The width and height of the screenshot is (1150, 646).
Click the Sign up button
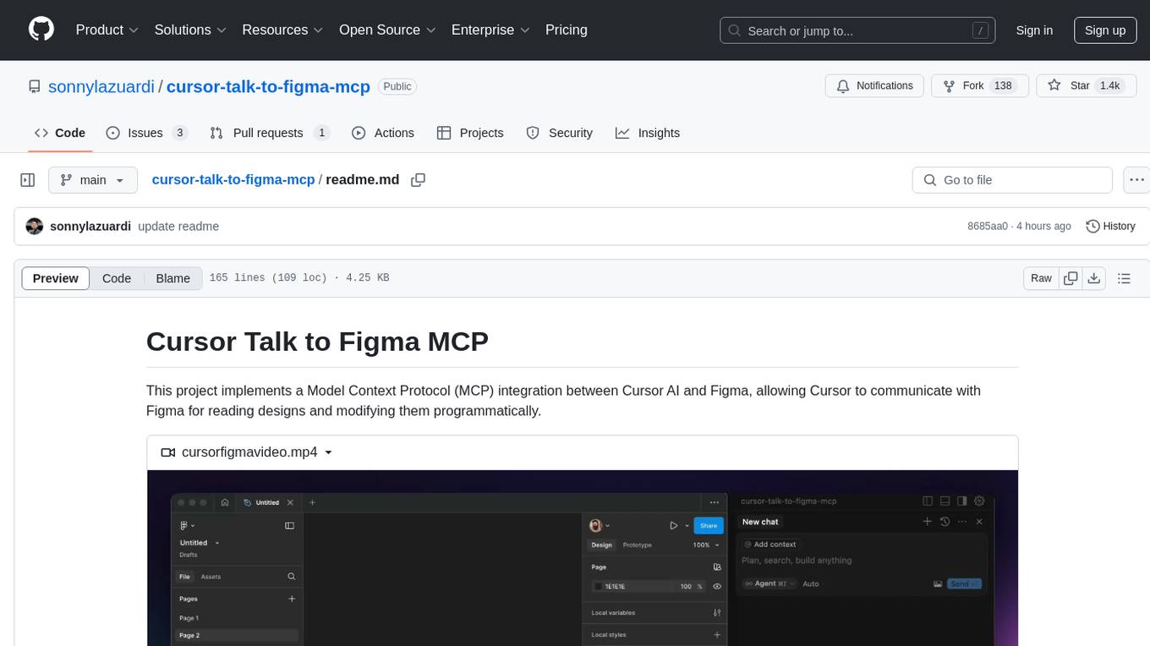[x=1105, y=30]
